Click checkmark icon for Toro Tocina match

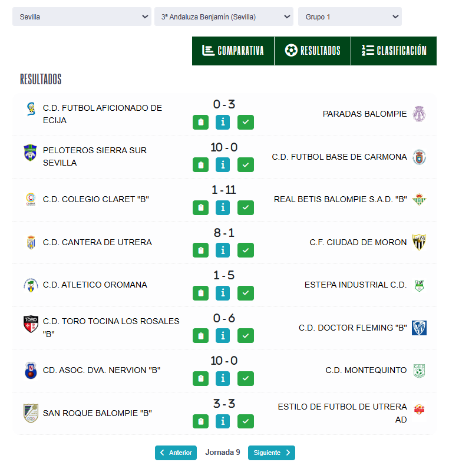pos(246,336)
